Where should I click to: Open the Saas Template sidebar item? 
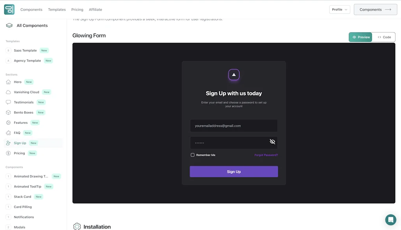[x=25, y=50]
